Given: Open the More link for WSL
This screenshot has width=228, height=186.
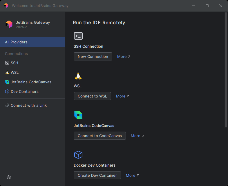Looking at the screenshot, I should (x=123, y=96).
